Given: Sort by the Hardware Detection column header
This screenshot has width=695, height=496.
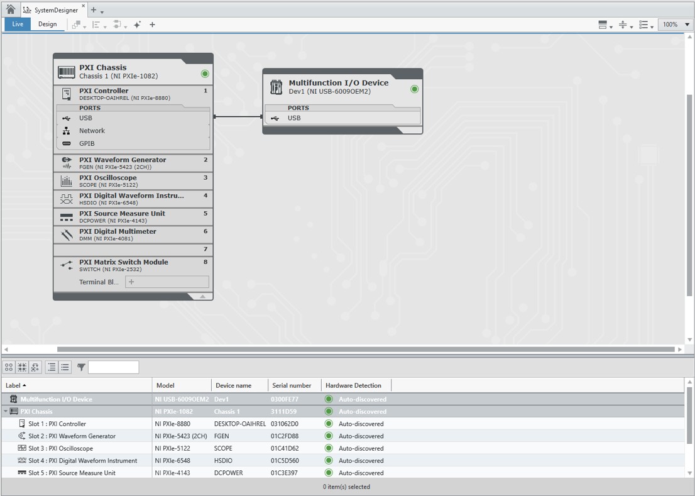Looking at the screenshot, I should 356,385.
